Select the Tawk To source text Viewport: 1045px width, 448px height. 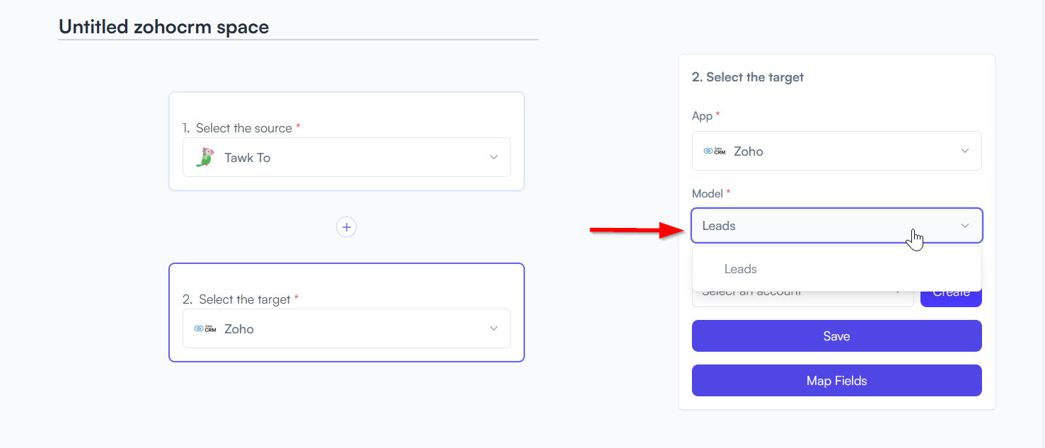pos(247,157)
